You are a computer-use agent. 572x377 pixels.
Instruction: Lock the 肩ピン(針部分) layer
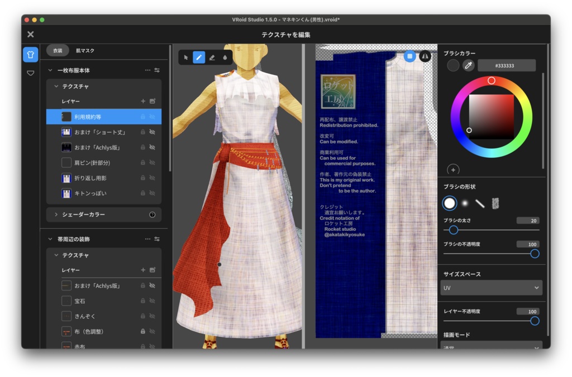tap(143, 162)
